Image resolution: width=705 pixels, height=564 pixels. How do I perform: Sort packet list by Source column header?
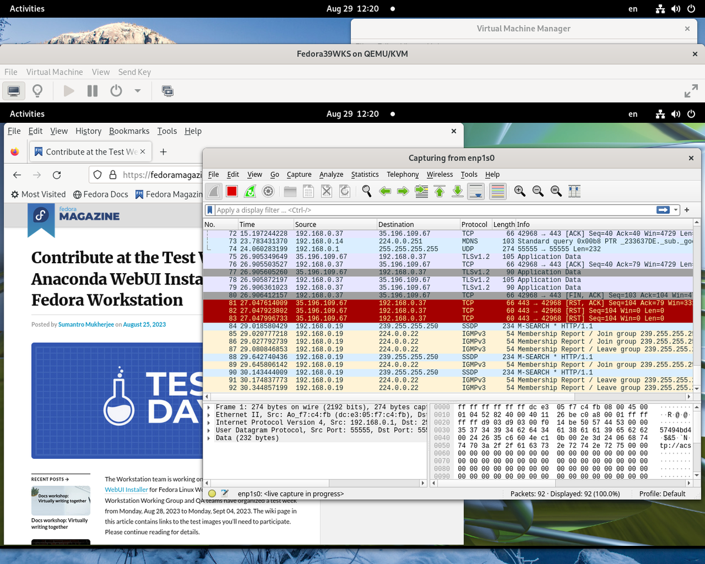point(335,224)
